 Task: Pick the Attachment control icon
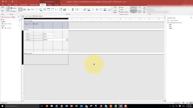pyautogui.click(x=93, y=10)
